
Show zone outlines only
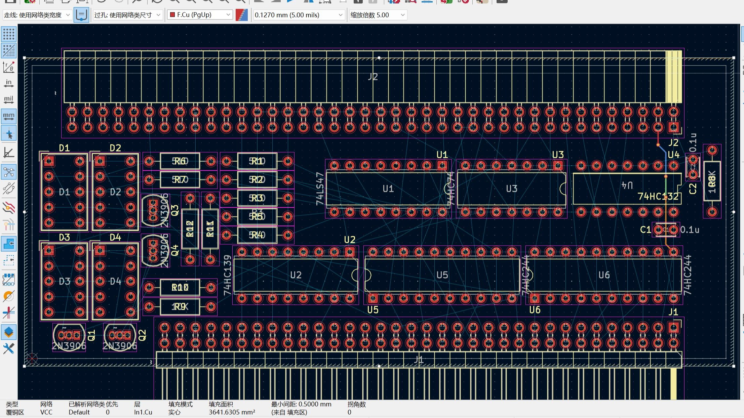[9, 260]
